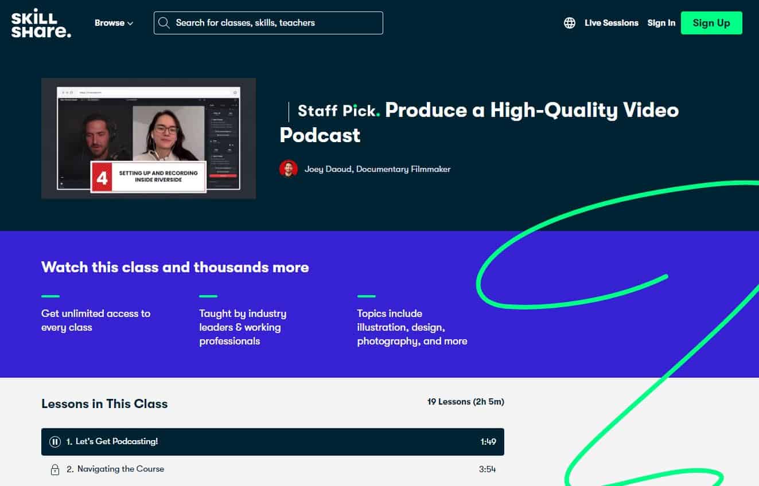Screen dimensions: 759x486
Task: Click the lock icon on lesson 2
Action: 55,469
